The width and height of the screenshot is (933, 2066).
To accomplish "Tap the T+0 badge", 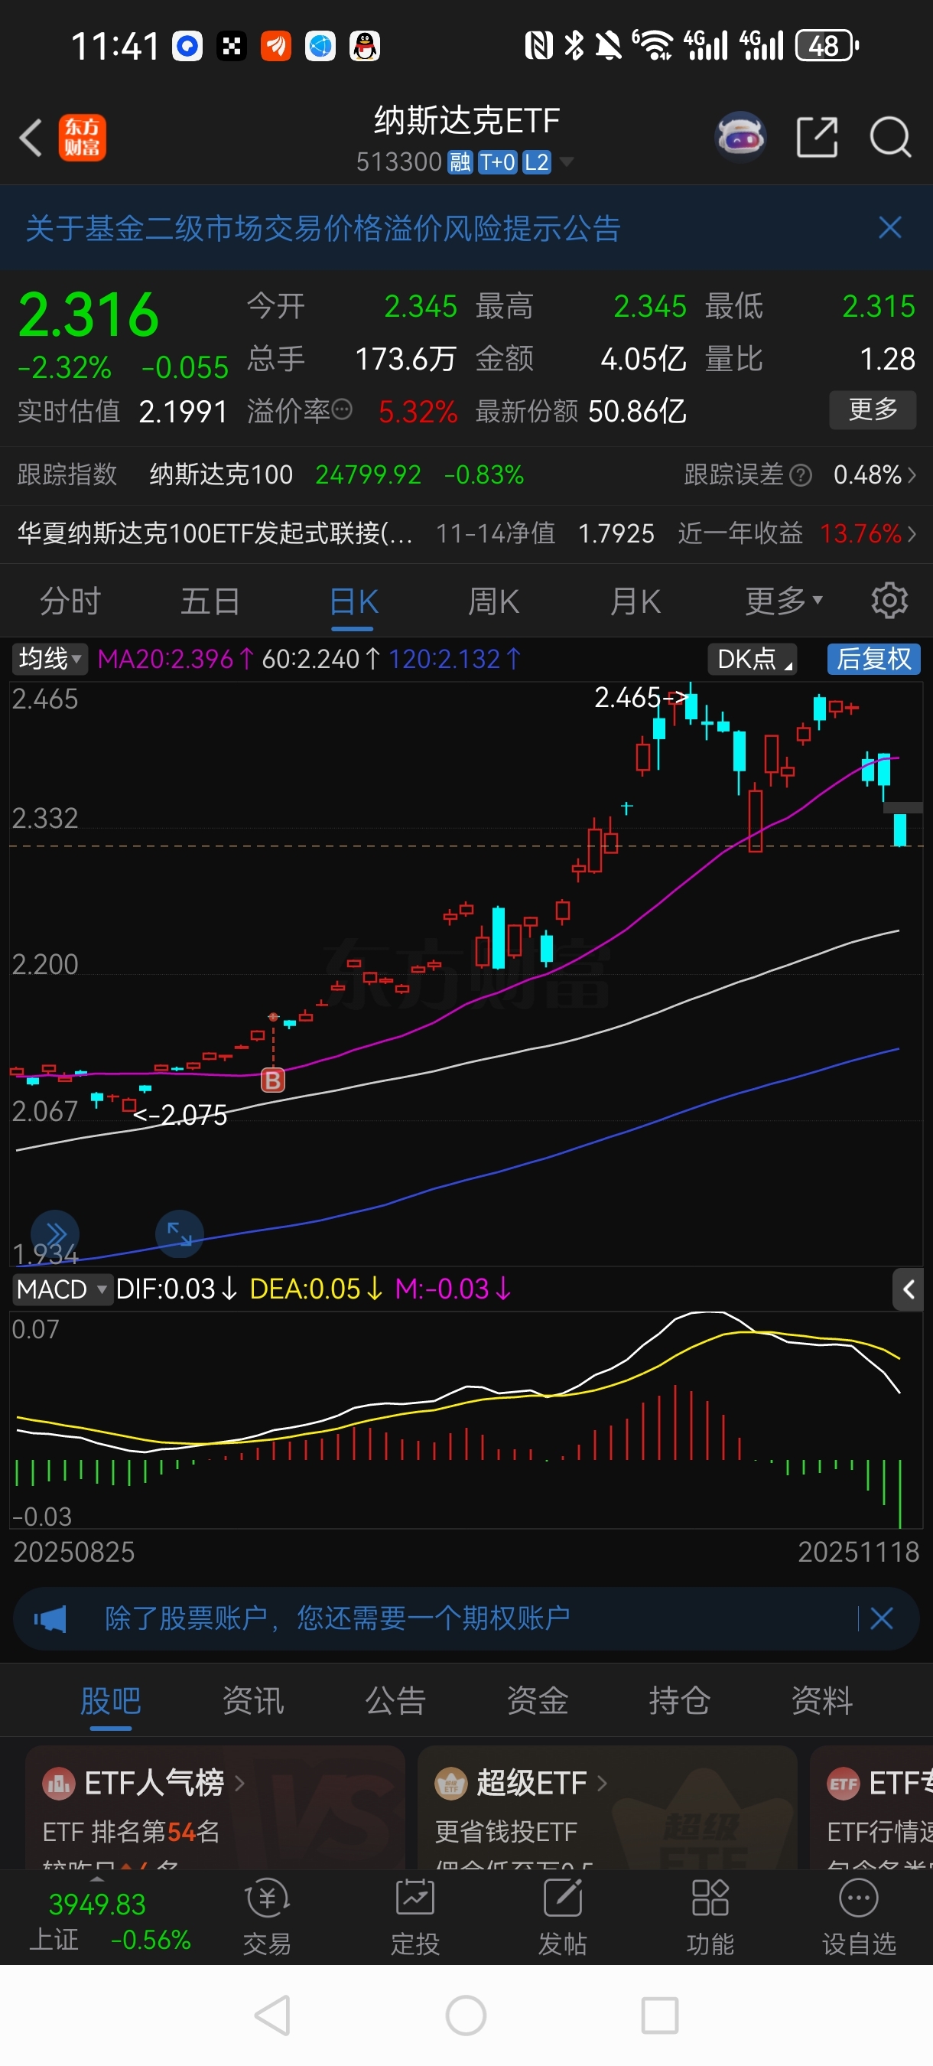I will [497, 163].
